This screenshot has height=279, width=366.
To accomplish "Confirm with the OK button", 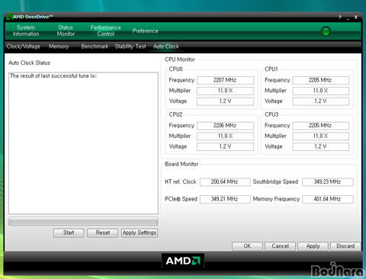I will (247, 246).
